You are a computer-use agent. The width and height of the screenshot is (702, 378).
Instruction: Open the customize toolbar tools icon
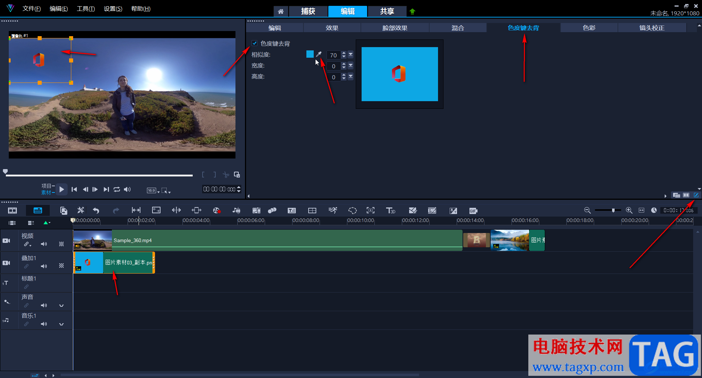pyautogui.click(x=80, y=210)
